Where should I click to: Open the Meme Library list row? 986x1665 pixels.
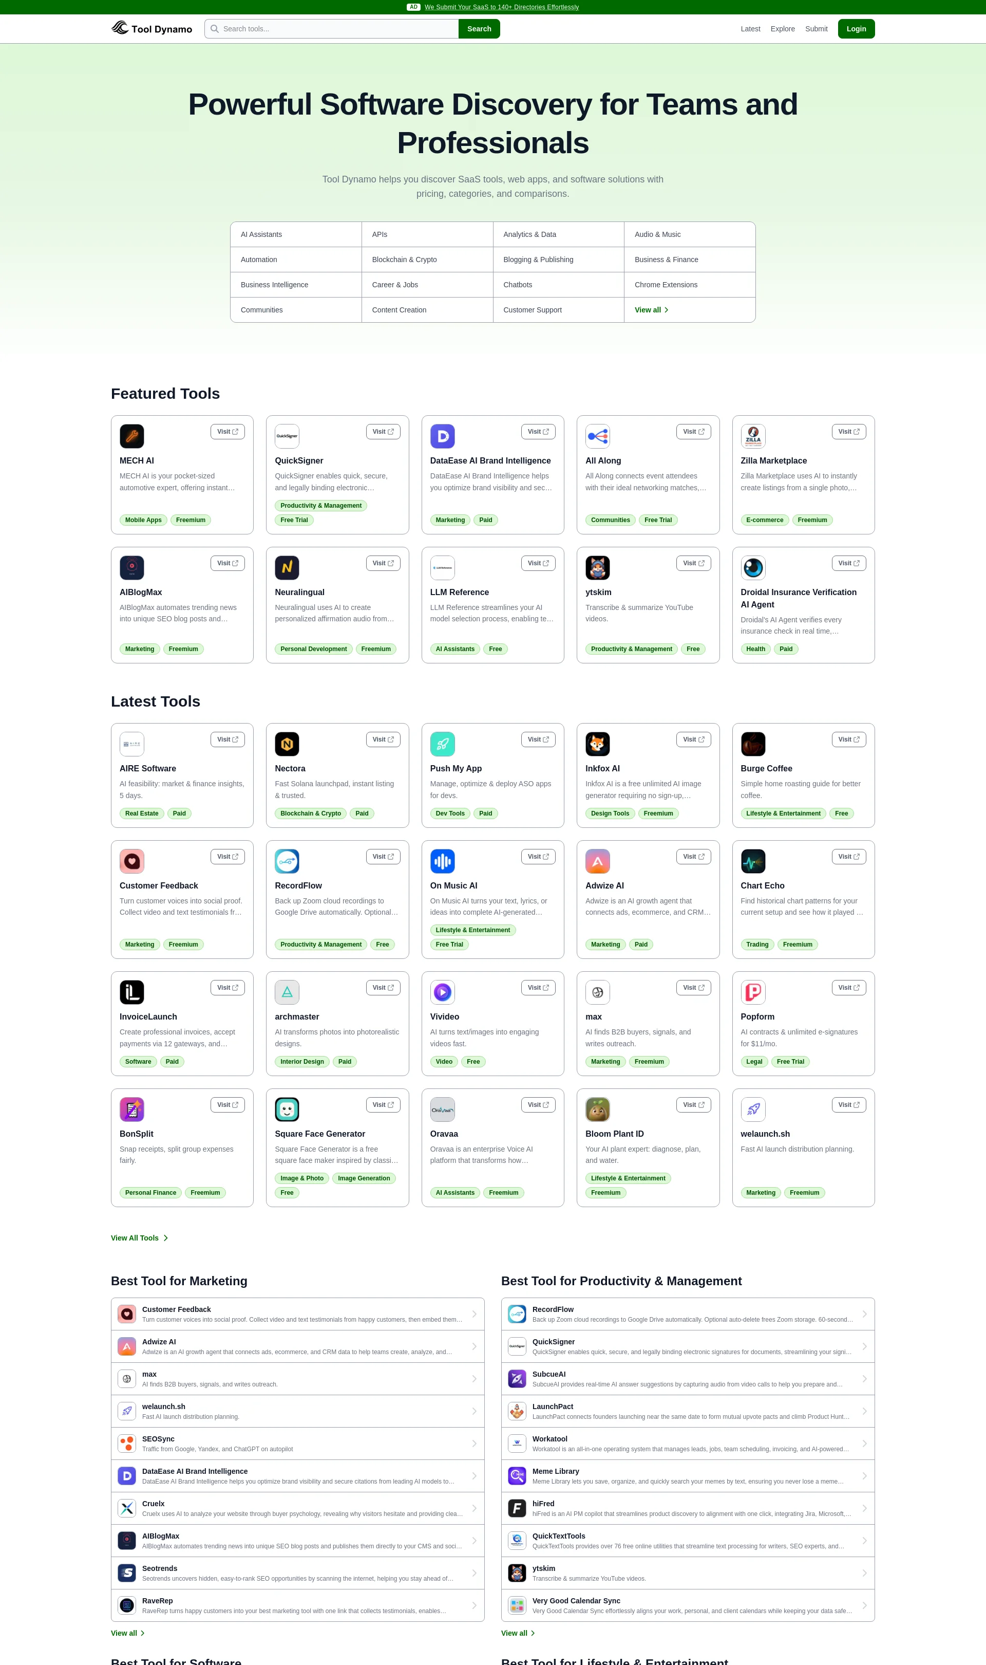pos(688,1475)
